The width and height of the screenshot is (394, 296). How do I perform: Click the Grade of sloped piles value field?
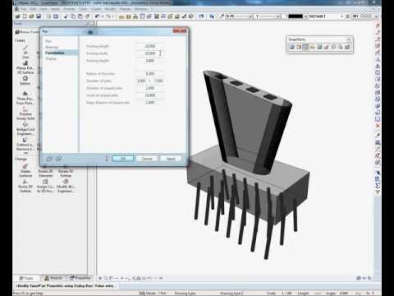(150, 95)
